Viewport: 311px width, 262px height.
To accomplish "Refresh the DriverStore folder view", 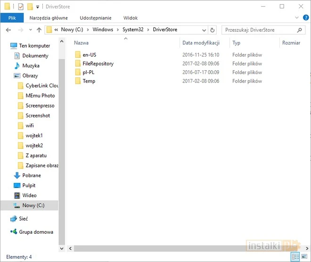I will point(213,30).
